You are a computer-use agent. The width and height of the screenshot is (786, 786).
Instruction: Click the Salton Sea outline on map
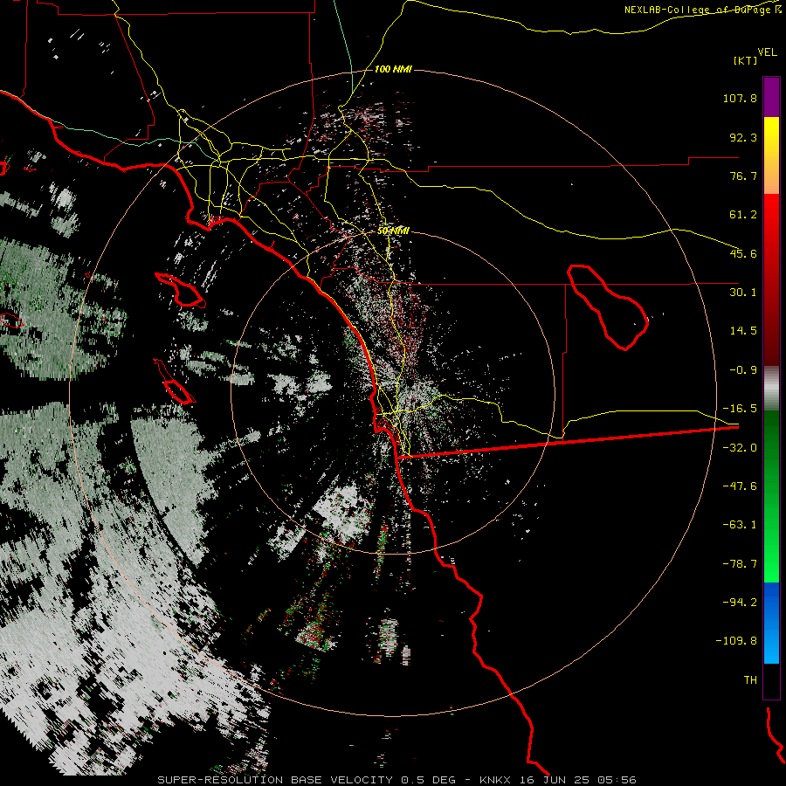[608, 307]
